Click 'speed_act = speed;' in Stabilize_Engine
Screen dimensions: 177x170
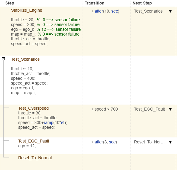29,44
